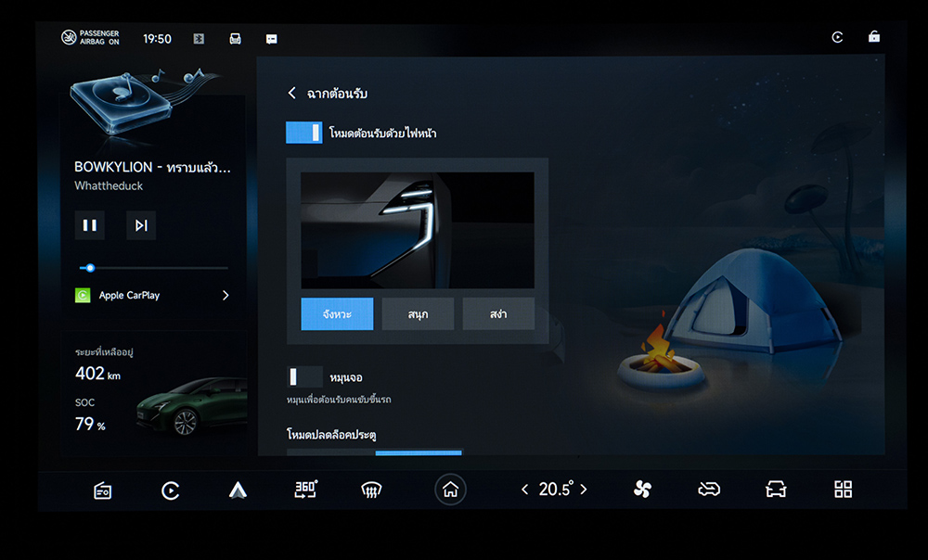Toggle headlight welcome mode switch
928x560 pixels.
(303, 133)
